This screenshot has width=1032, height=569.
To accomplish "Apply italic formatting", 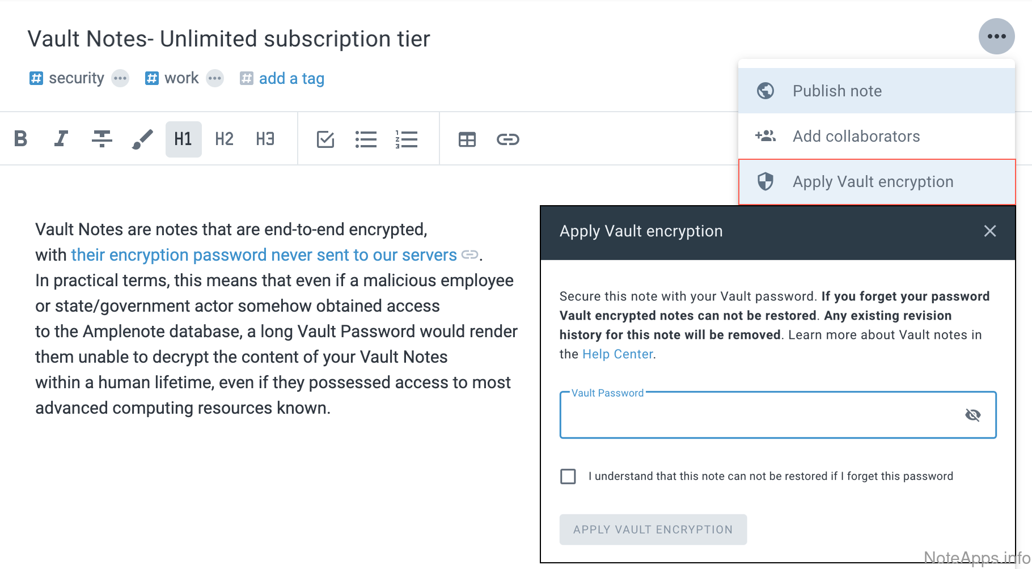I will coord(61,139).
